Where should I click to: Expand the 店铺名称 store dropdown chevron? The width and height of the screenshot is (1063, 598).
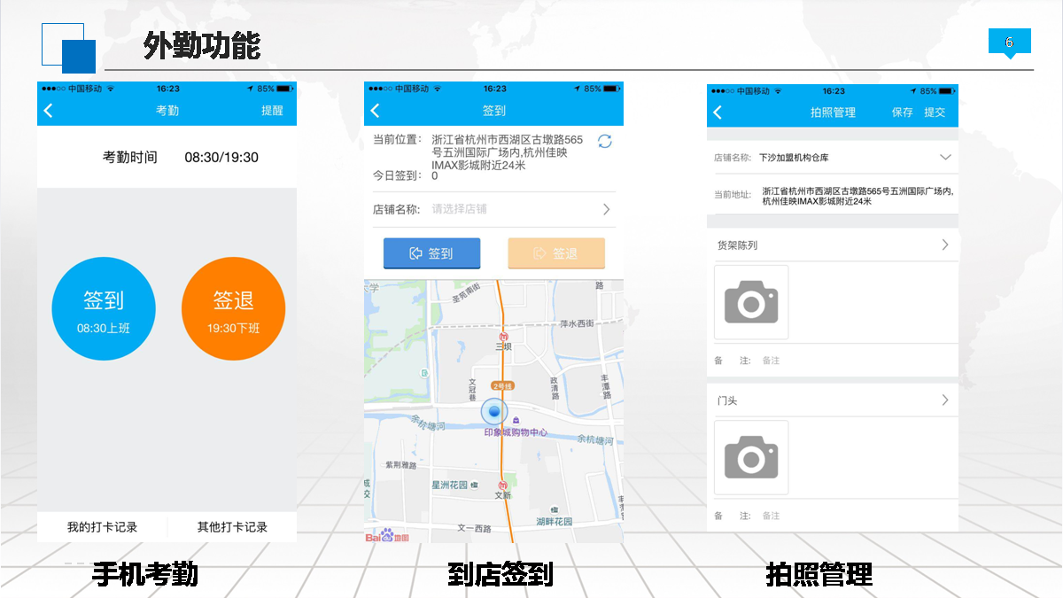pos(945,158)
